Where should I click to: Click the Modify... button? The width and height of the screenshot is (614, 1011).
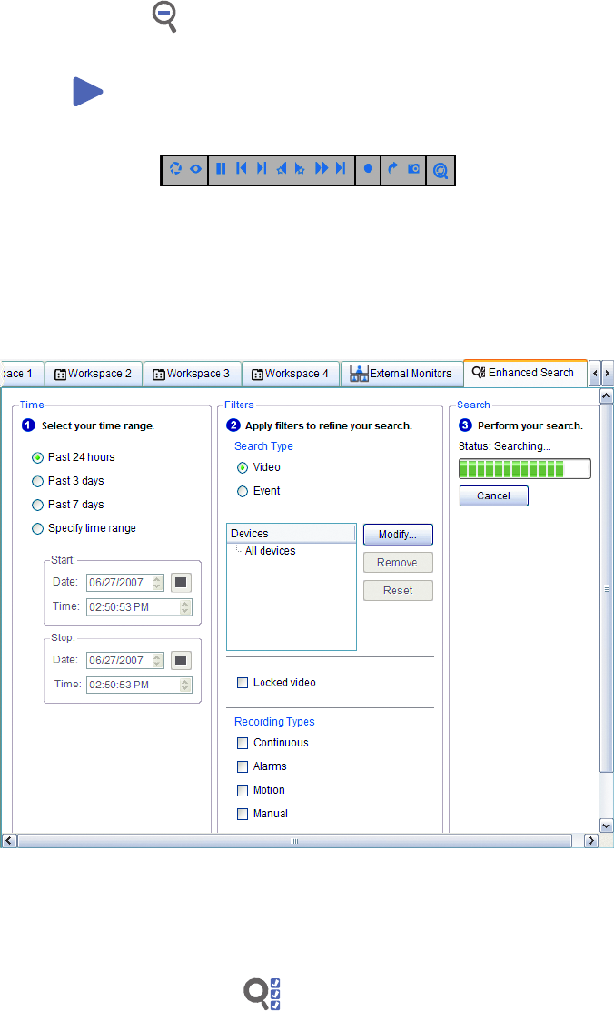click(398, 535)
